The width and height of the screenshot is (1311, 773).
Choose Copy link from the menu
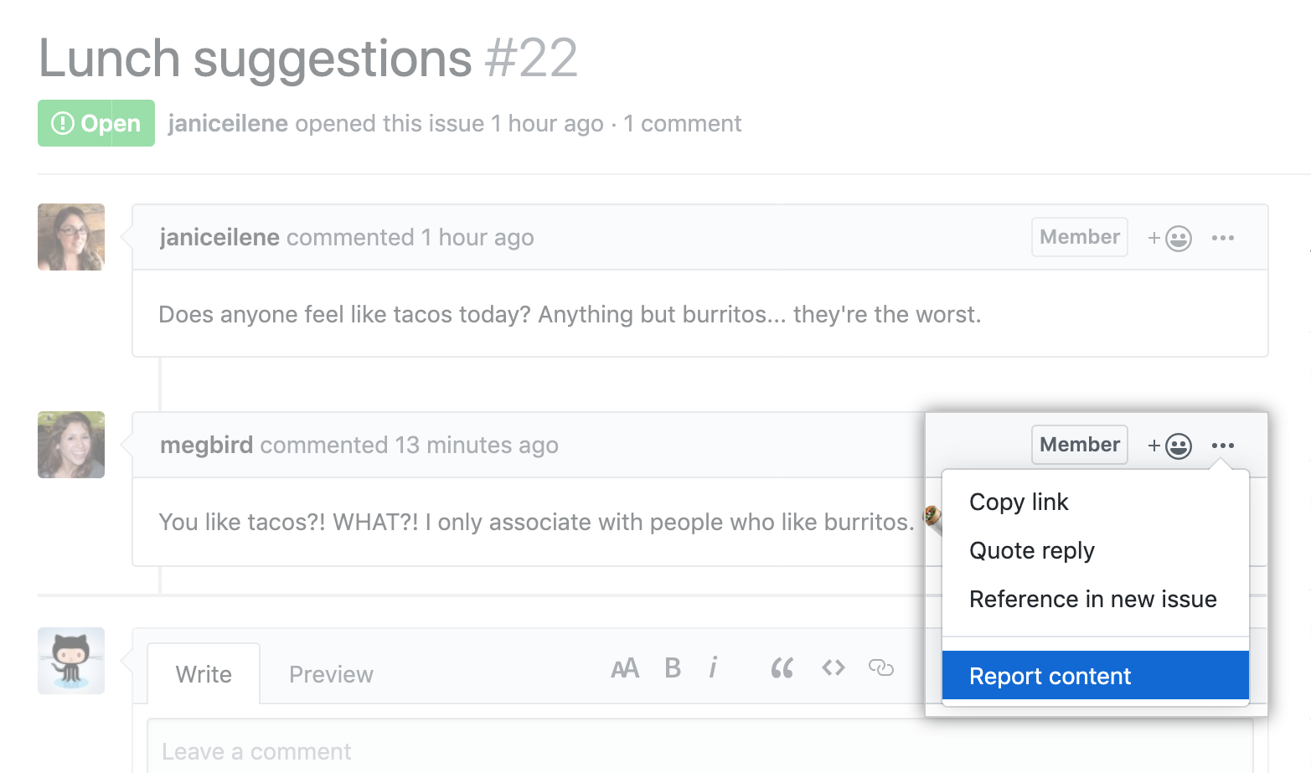click(x=1019, y=502)
